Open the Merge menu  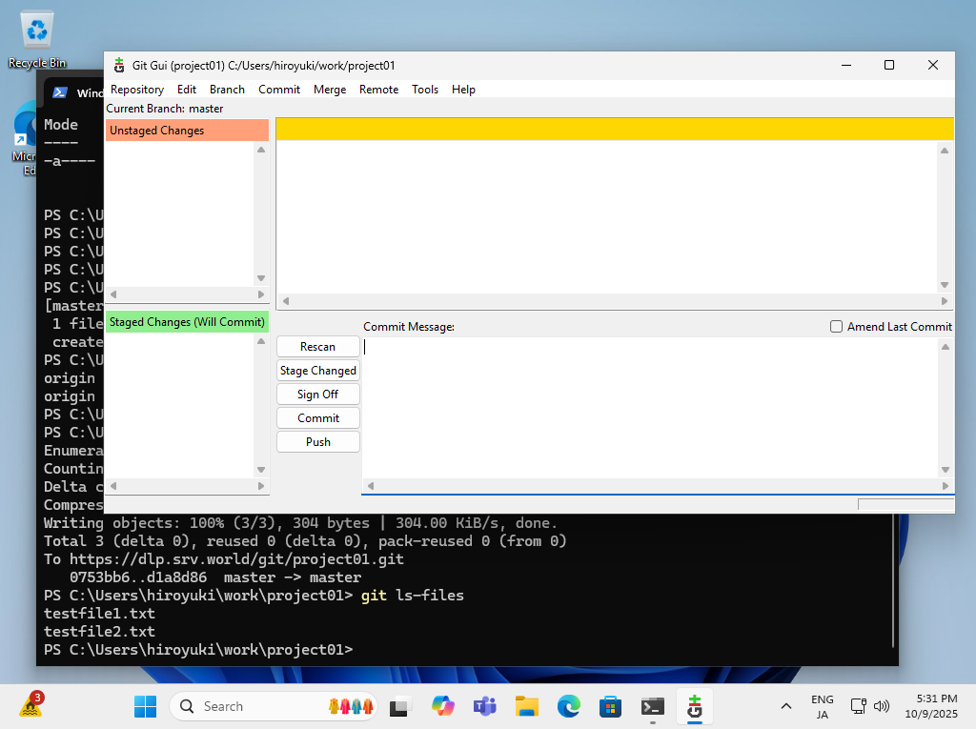click(330, 90)
